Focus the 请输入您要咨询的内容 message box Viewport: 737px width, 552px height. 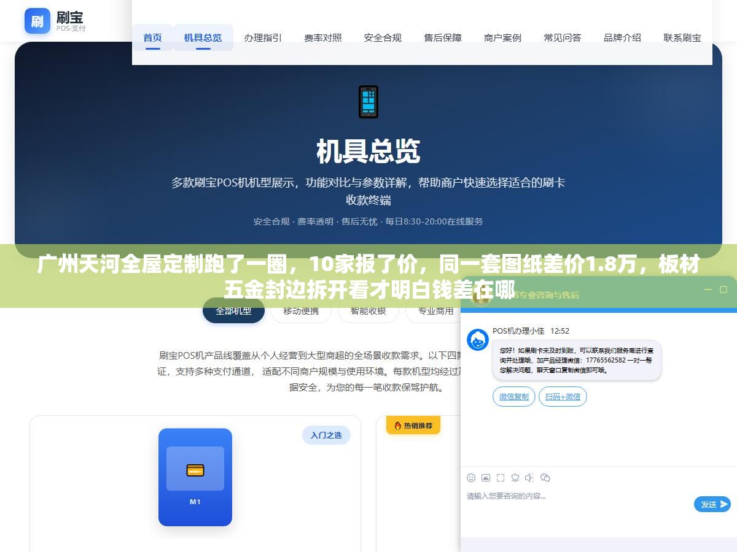(577, 504)
